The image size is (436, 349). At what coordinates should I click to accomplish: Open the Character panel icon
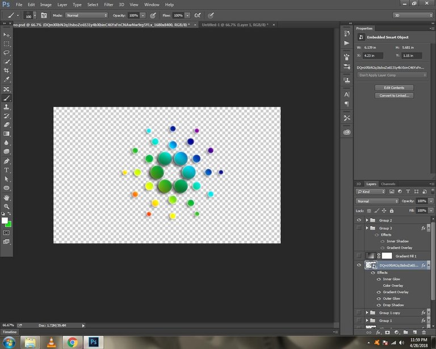coord(347,94)
